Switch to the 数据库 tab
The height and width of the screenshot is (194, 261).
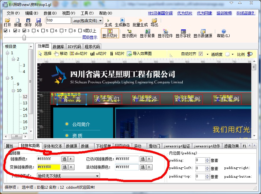pyautogui.click(x=58, y=47)
